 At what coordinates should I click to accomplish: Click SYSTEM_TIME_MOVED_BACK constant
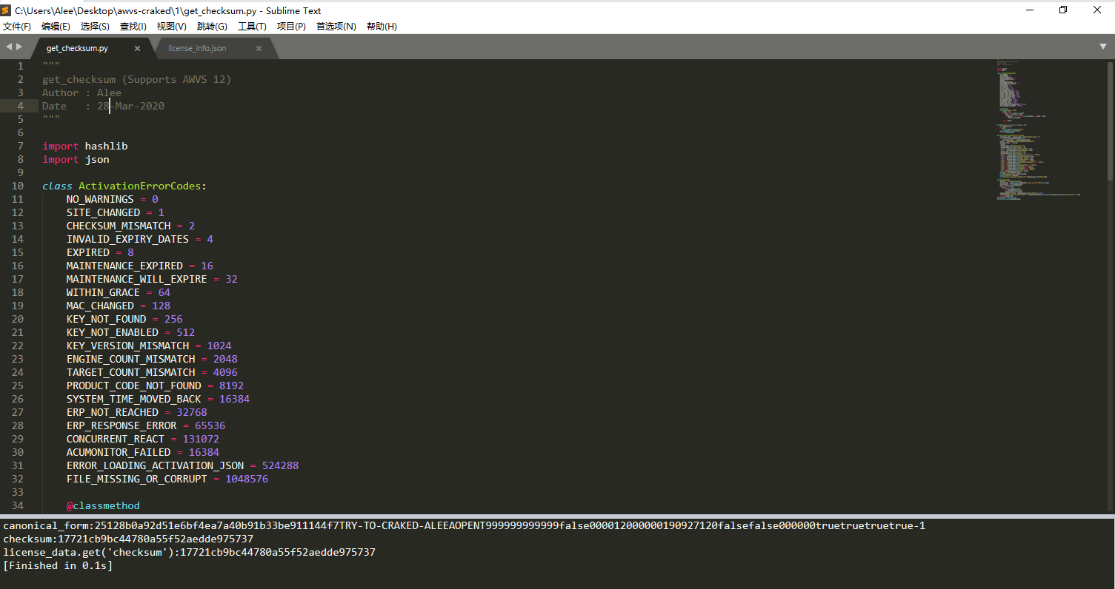click(134, 399)
